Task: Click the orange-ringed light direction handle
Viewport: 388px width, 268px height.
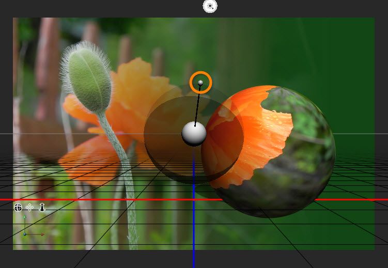Action: 200,83
